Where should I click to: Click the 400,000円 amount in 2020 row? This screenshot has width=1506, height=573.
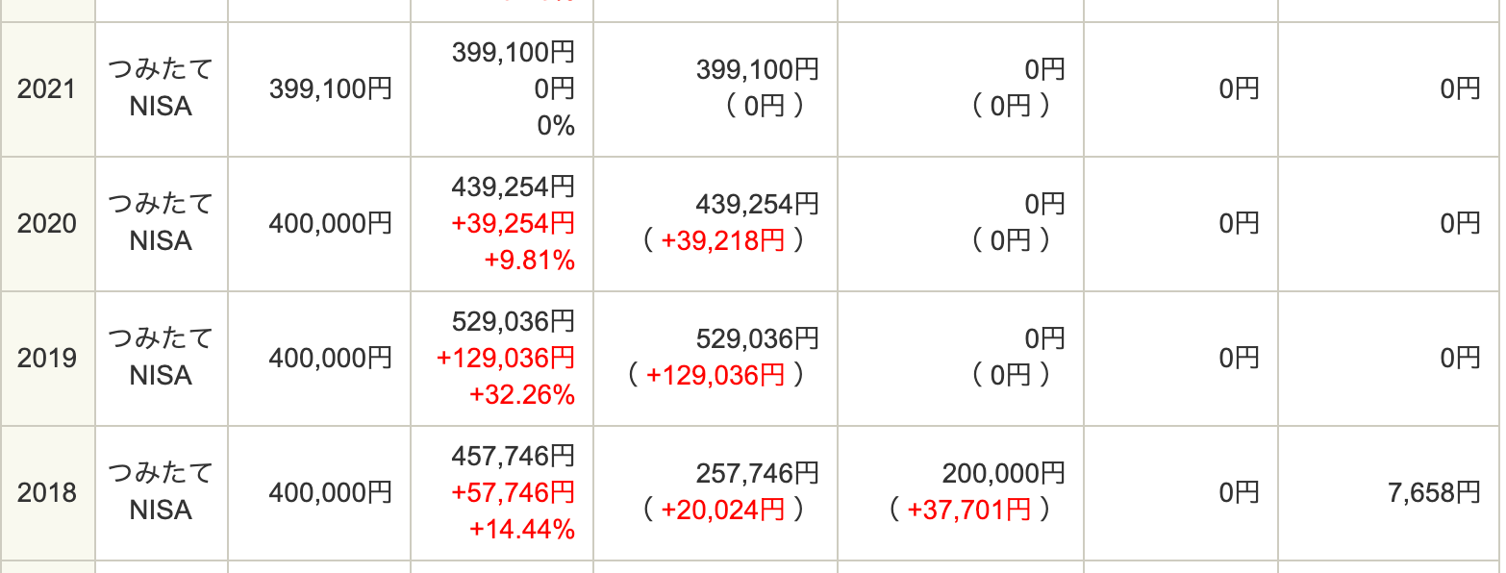tap(330, 224)
